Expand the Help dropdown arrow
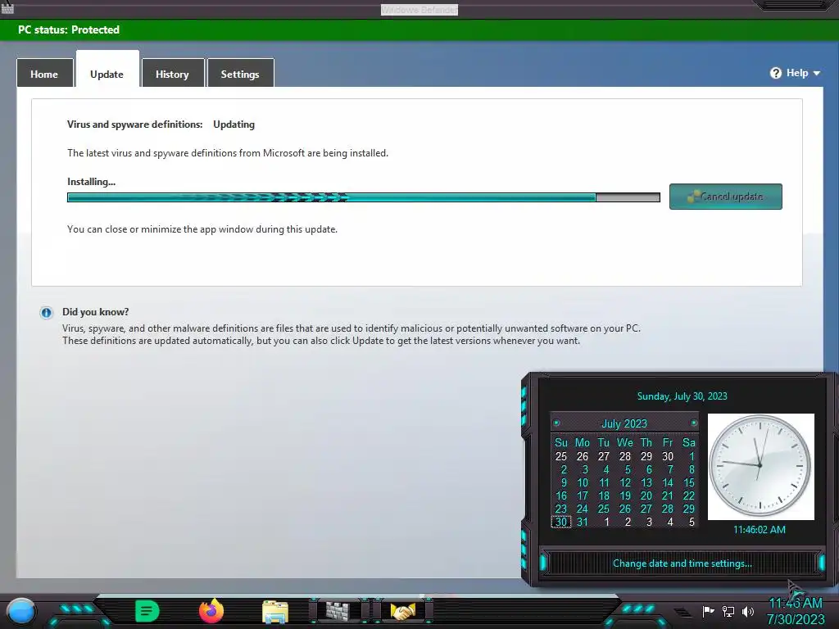 point(817,73)
